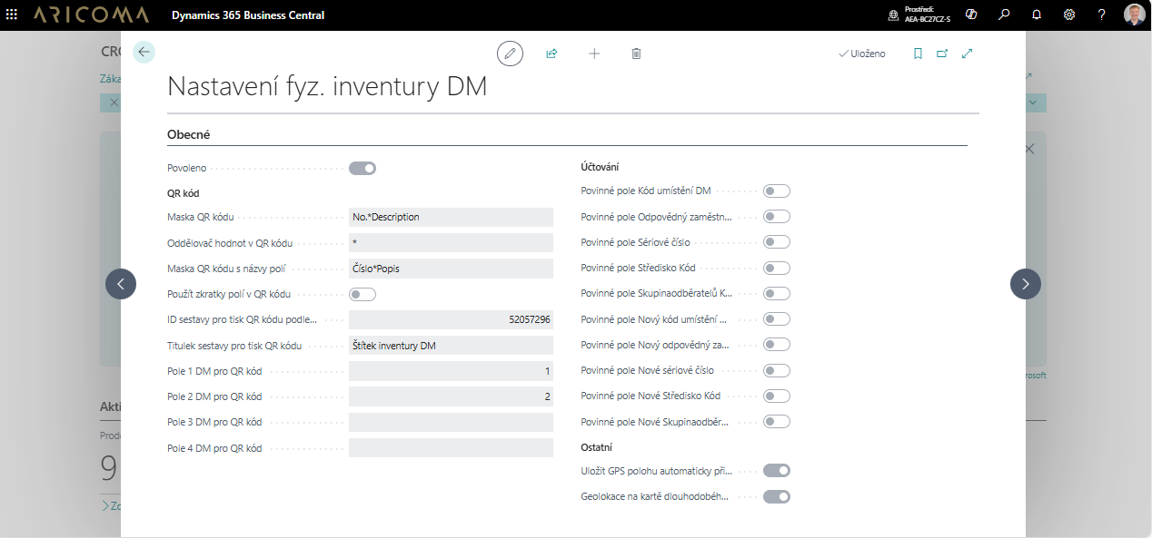The height and width of the screenshot is (538, 1152).
Task: Click the expand page diagonal arrows icon
Action: [x=967, y=54]
